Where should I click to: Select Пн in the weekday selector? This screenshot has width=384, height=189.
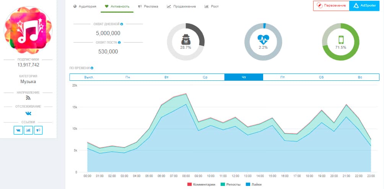click(x=127, y=77)
